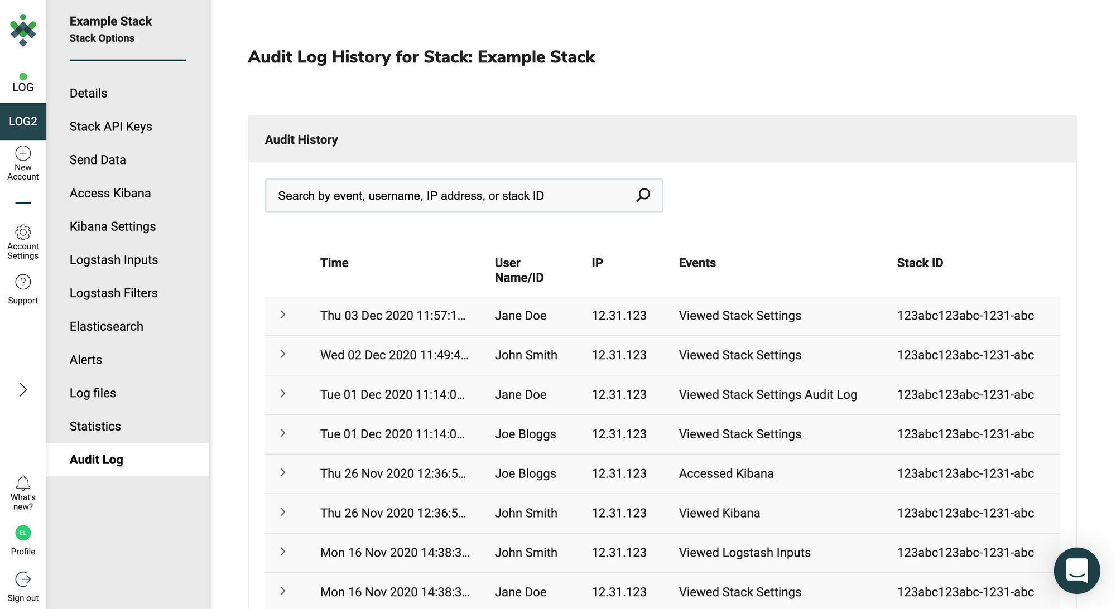Open Stack API Keys menu item

pos(110,127)
